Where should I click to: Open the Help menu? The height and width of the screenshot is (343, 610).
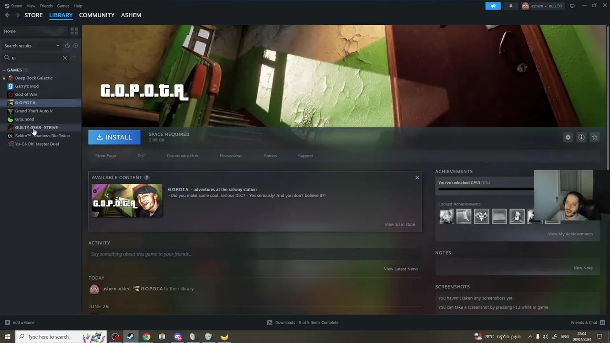78,6
